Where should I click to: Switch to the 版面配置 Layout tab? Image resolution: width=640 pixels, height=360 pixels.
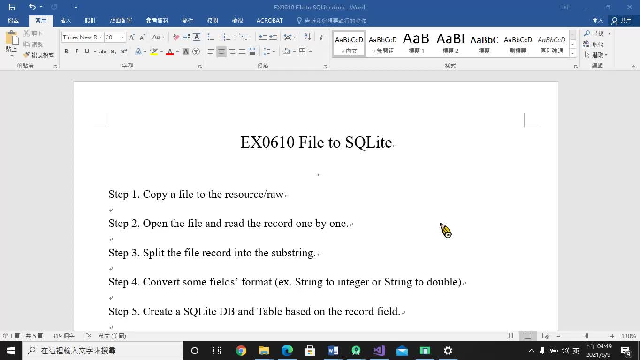(x=121, y=21)
